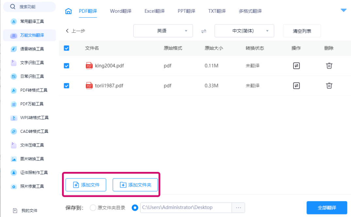Open PDF万能工具 sidebar icon

point(14,104)
